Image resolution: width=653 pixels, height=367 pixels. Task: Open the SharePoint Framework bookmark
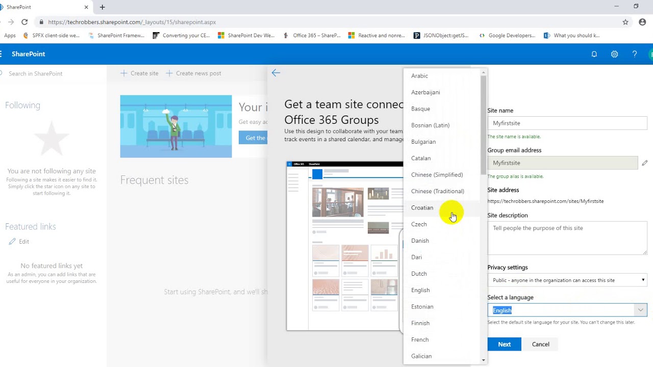117,36
